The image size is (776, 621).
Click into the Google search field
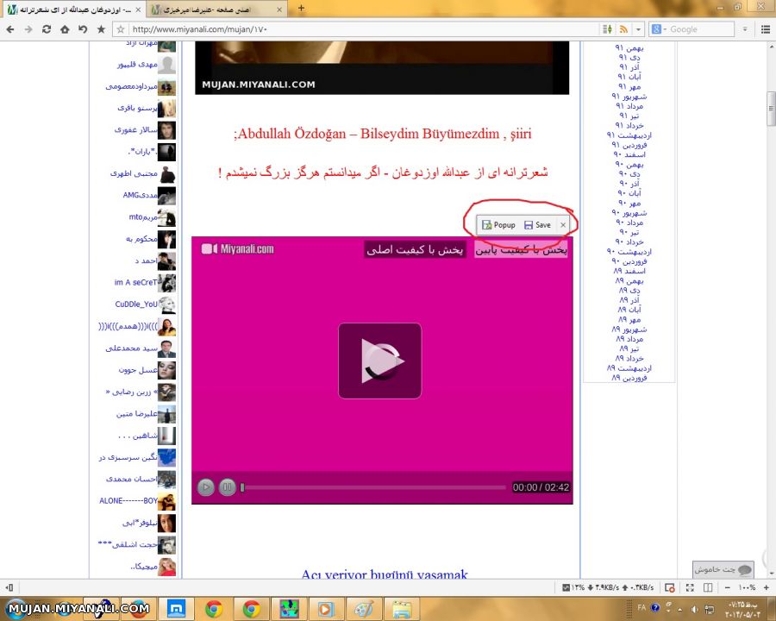tap(702, 29)
